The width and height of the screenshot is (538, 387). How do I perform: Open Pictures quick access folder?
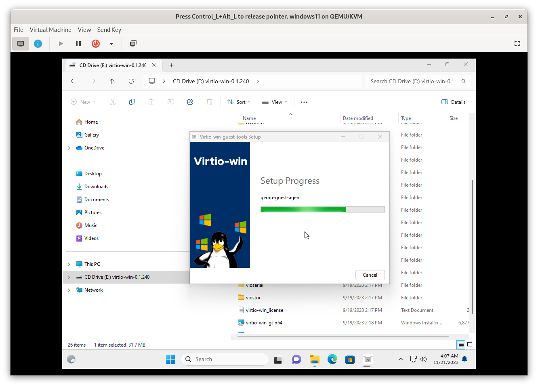pos(89,212)
